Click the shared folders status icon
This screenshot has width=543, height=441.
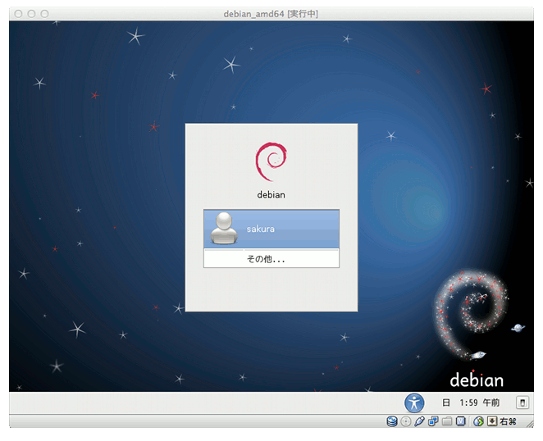coord(447,421)
